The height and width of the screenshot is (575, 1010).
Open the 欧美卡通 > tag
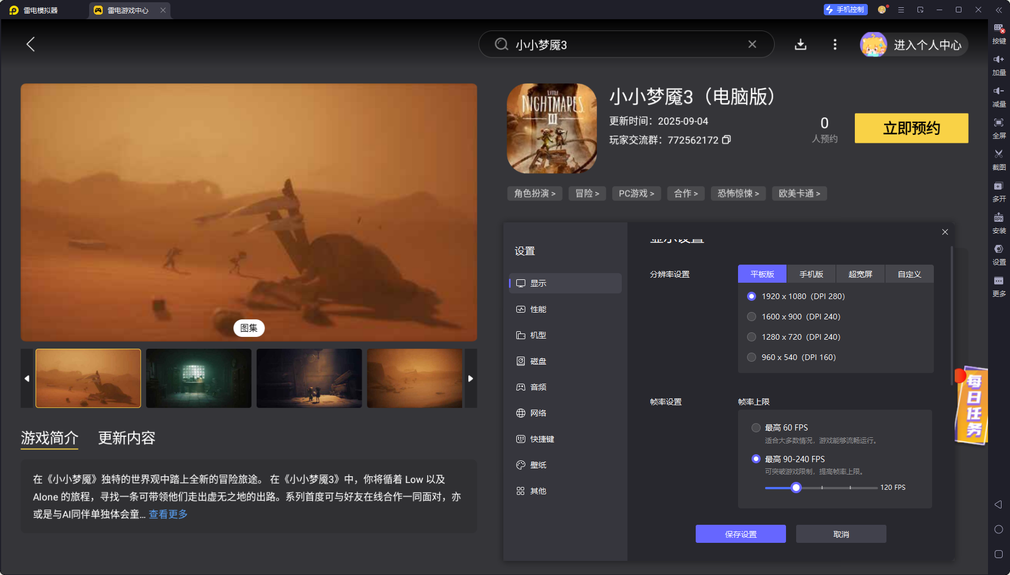[800, 194]
